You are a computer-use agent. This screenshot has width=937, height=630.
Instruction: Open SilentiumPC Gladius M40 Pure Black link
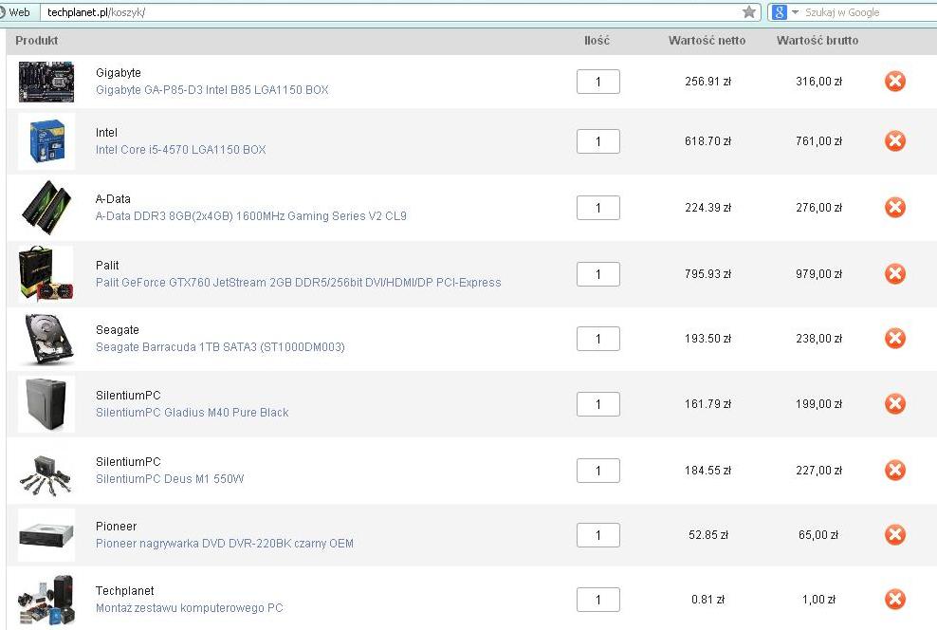[192, 413]
